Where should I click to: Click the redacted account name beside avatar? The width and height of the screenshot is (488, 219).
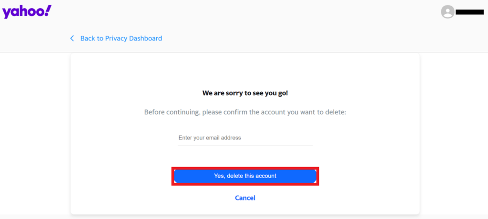click(470, 12)
